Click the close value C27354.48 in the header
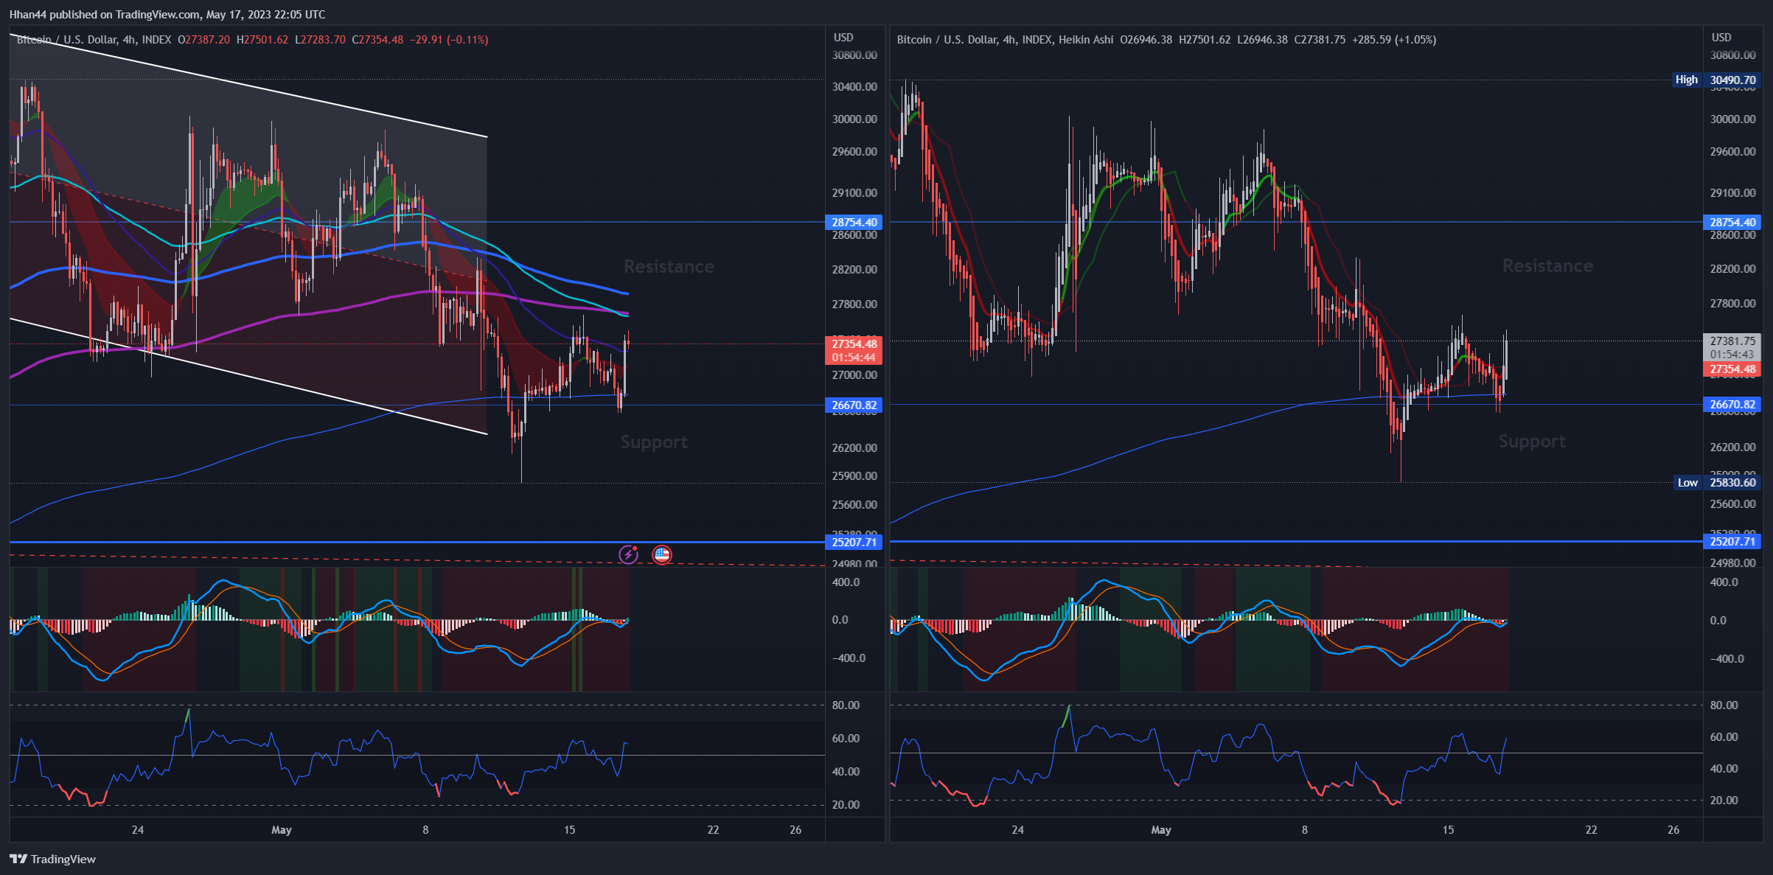This screenshot has height=875, width=1773. [377, 40]
